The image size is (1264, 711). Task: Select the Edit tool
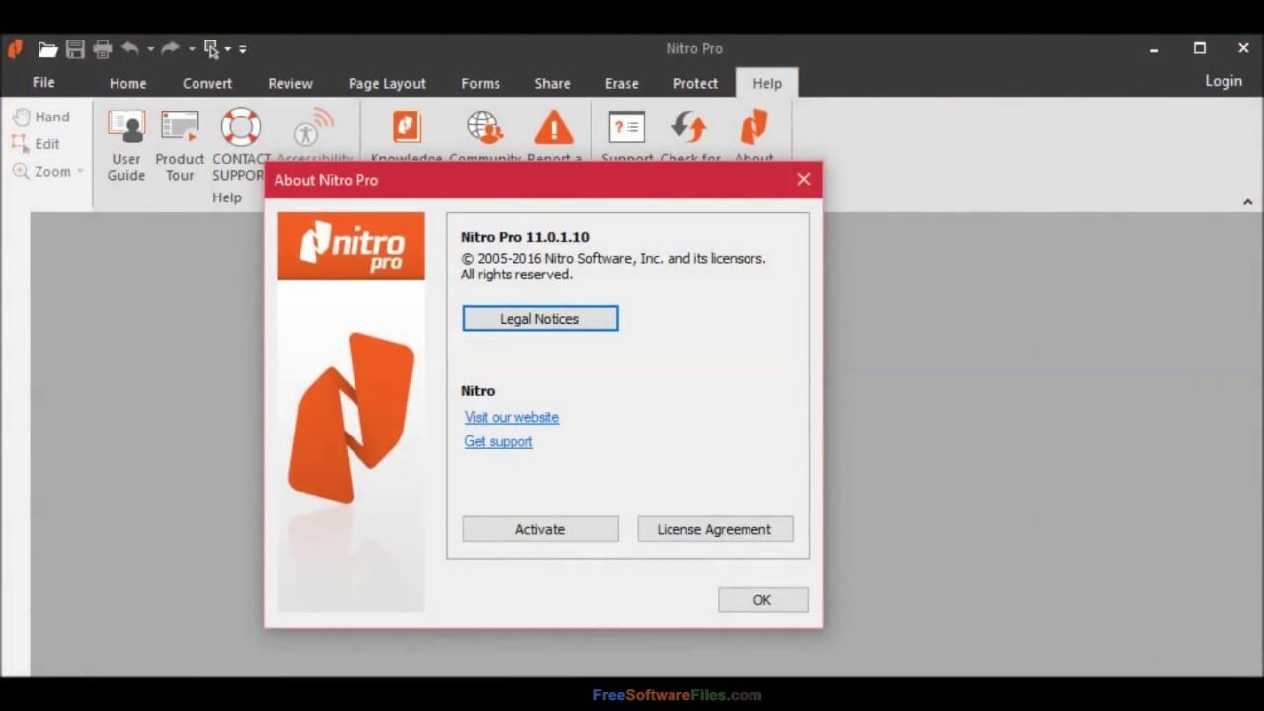pos(37,144)
